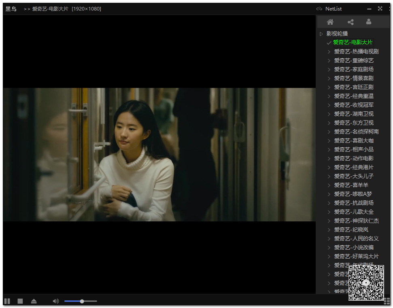The image size is (393, 308).
Task: Click the 黑鸟 app title
Action: tap(11, 9)
